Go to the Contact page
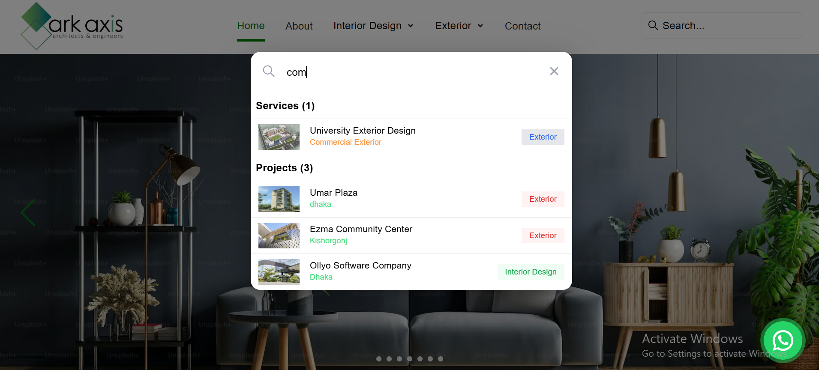Screen dimensions: 819x370 tap(522, 26)
